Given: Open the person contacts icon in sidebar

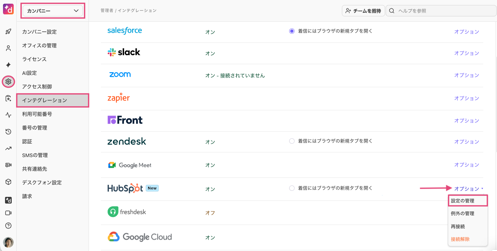Looking at the screenshot, I should point(8,48).
